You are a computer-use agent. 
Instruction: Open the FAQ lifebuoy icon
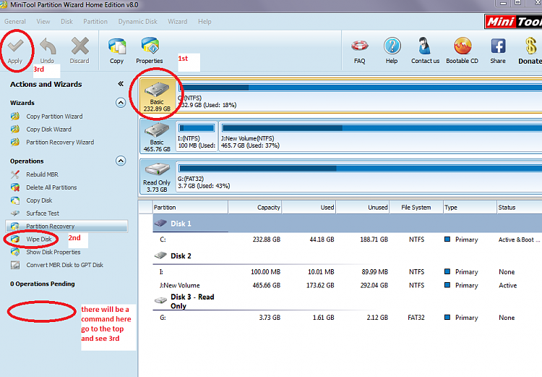(x=359, y=46)
